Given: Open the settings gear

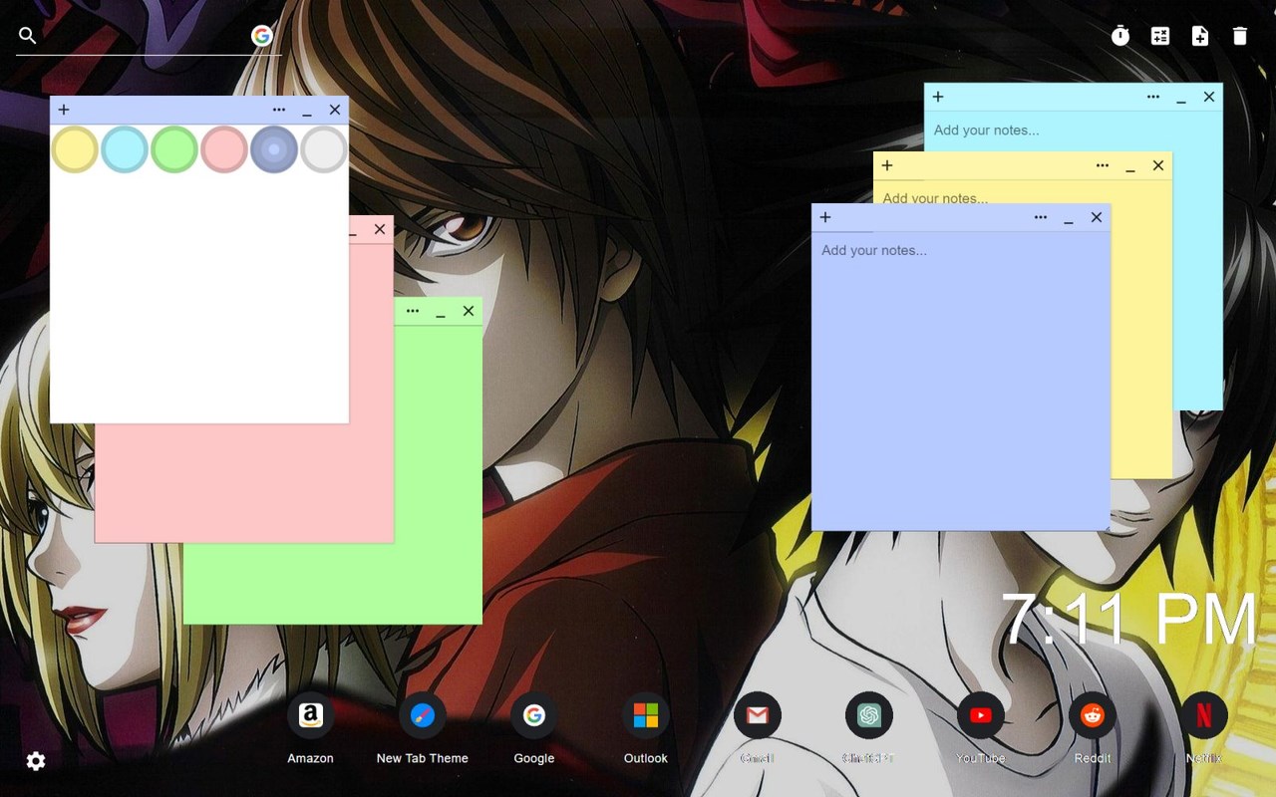Looking at the screenshot, I should (36, 761).
